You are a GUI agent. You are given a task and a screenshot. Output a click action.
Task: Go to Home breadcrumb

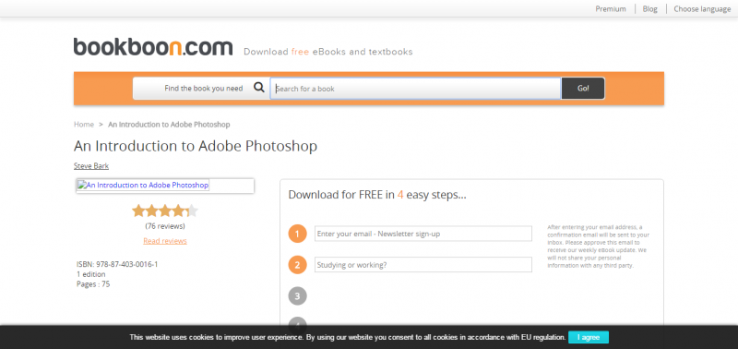(84, 125)
